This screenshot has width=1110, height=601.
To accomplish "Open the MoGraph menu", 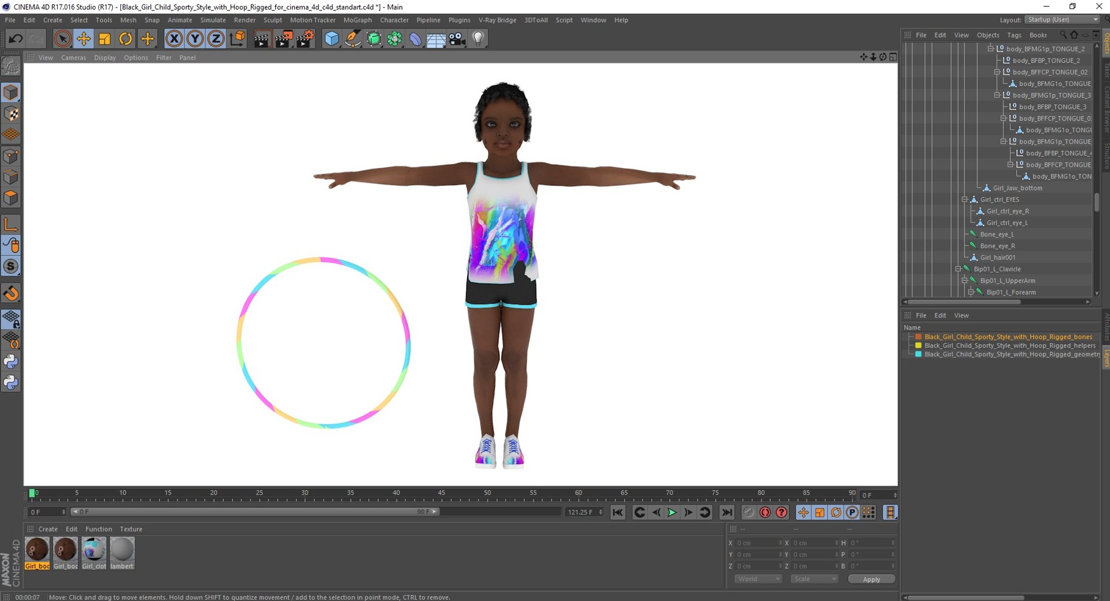I will click(x=358, y=20).
